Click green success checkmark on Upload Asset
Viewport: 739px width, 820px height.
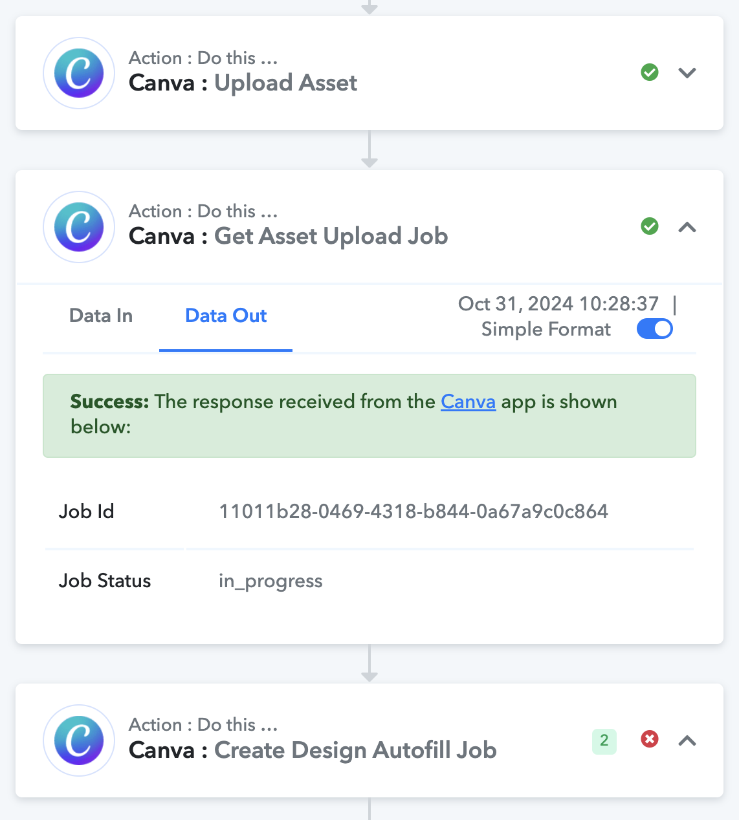point(650,72)
